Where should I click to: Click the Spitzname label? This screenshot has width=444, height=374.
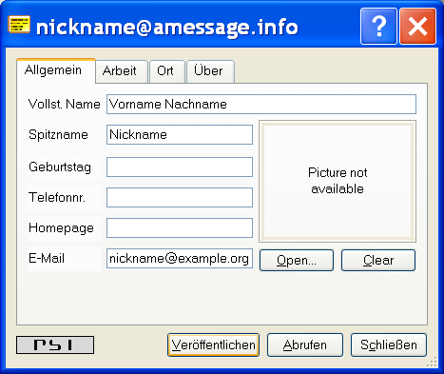pyautogui.click(x=58, y=134)
